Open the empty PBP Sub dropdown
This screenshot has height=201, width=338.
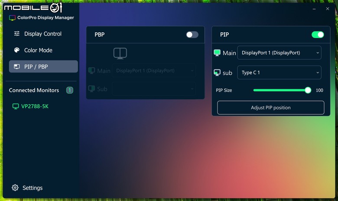coord(154,88)
